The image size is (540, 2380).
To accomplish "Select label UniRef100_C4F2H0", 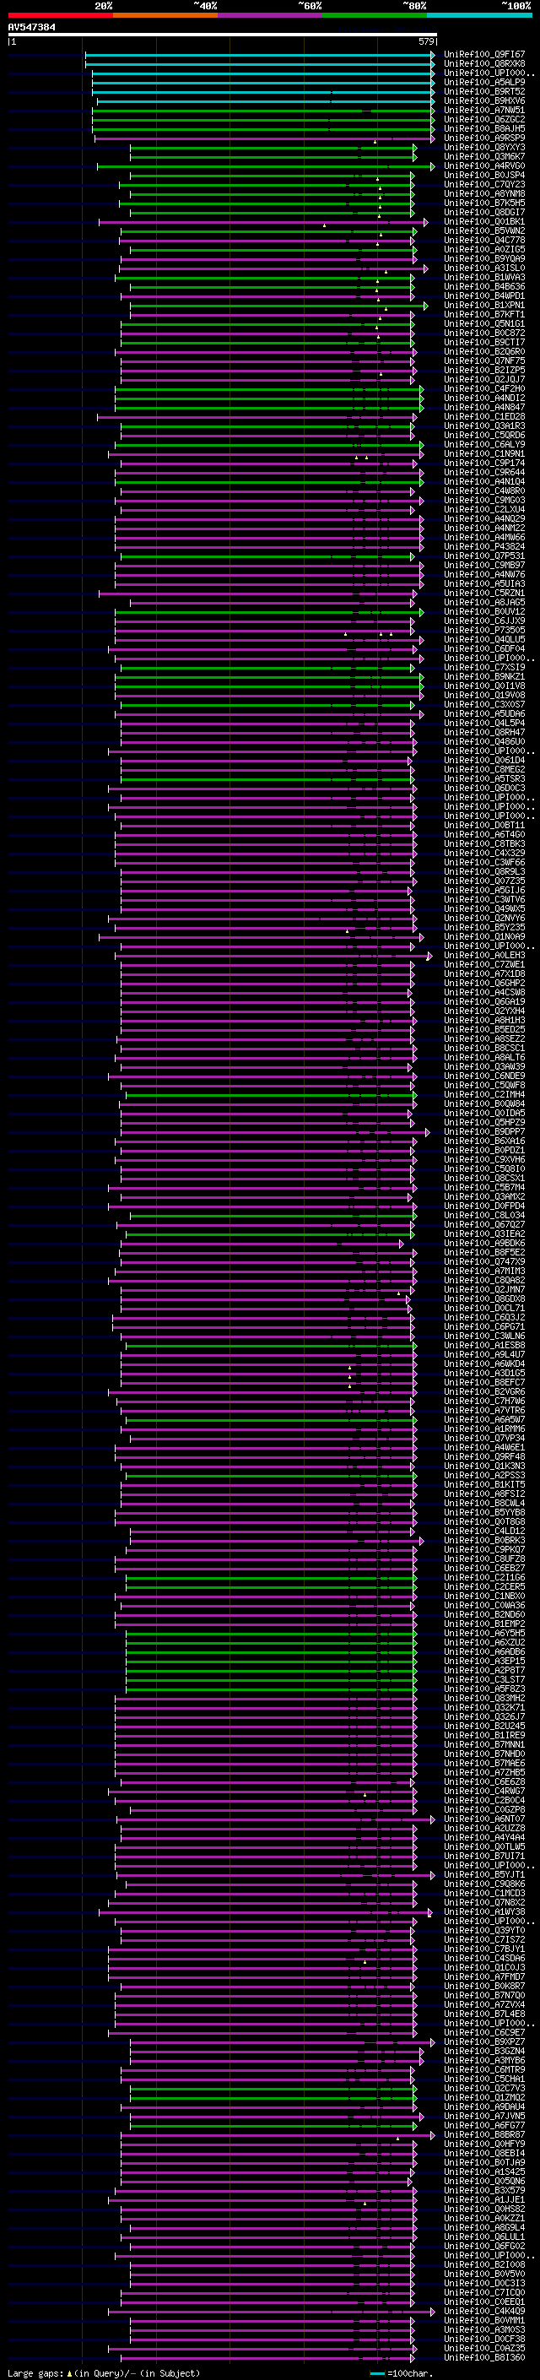I will (484, 389).
